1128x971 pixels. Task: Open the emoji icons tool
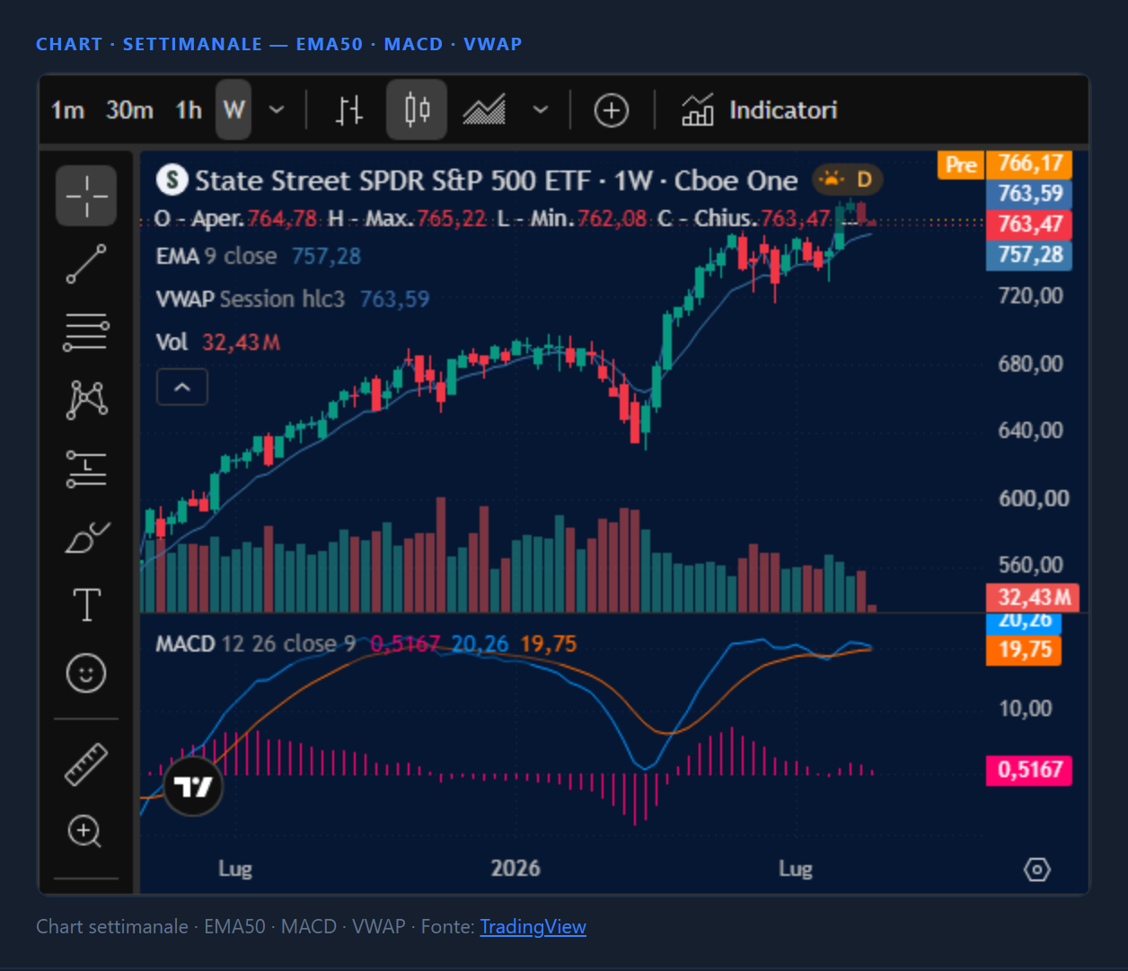point(86,673)
